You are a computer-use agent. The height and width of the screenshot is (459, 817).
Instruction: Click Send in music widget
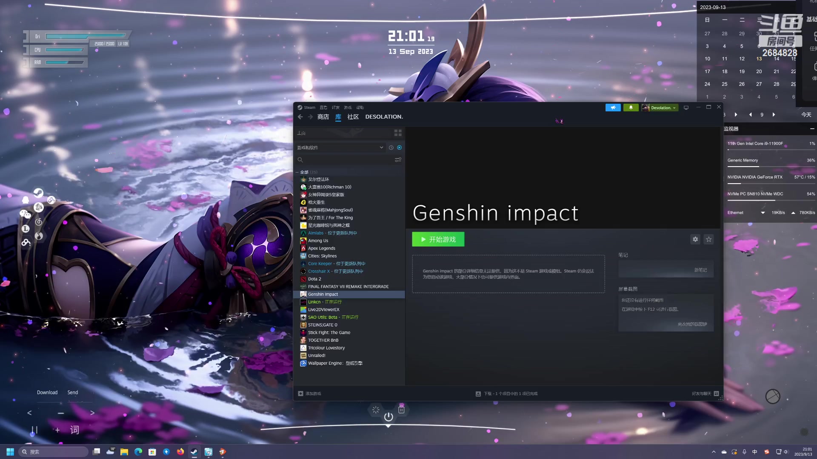click(73, 392)
